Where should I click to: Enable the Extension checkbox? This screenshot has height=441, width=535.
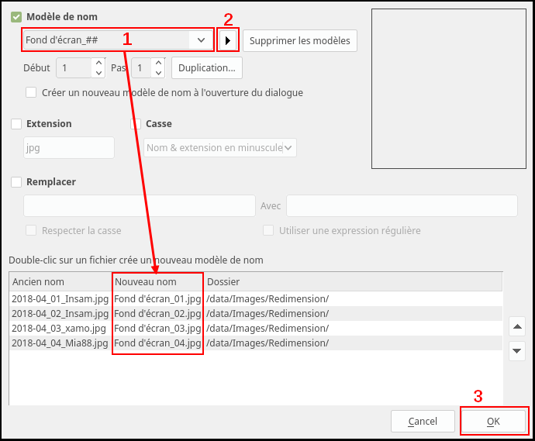coord(16,124)
